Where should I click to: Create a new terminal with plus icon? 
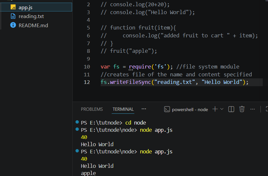tap(215, 109)
